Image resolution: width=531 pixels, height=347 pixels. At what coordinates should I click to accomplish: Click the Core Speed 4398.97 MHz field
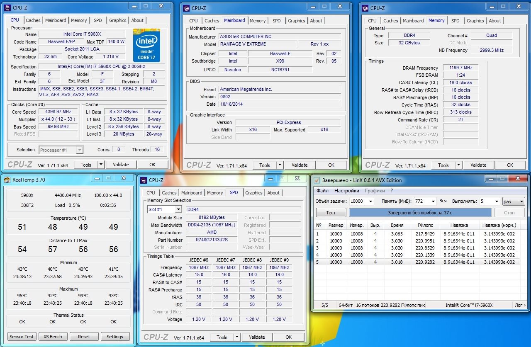[58, 112]
